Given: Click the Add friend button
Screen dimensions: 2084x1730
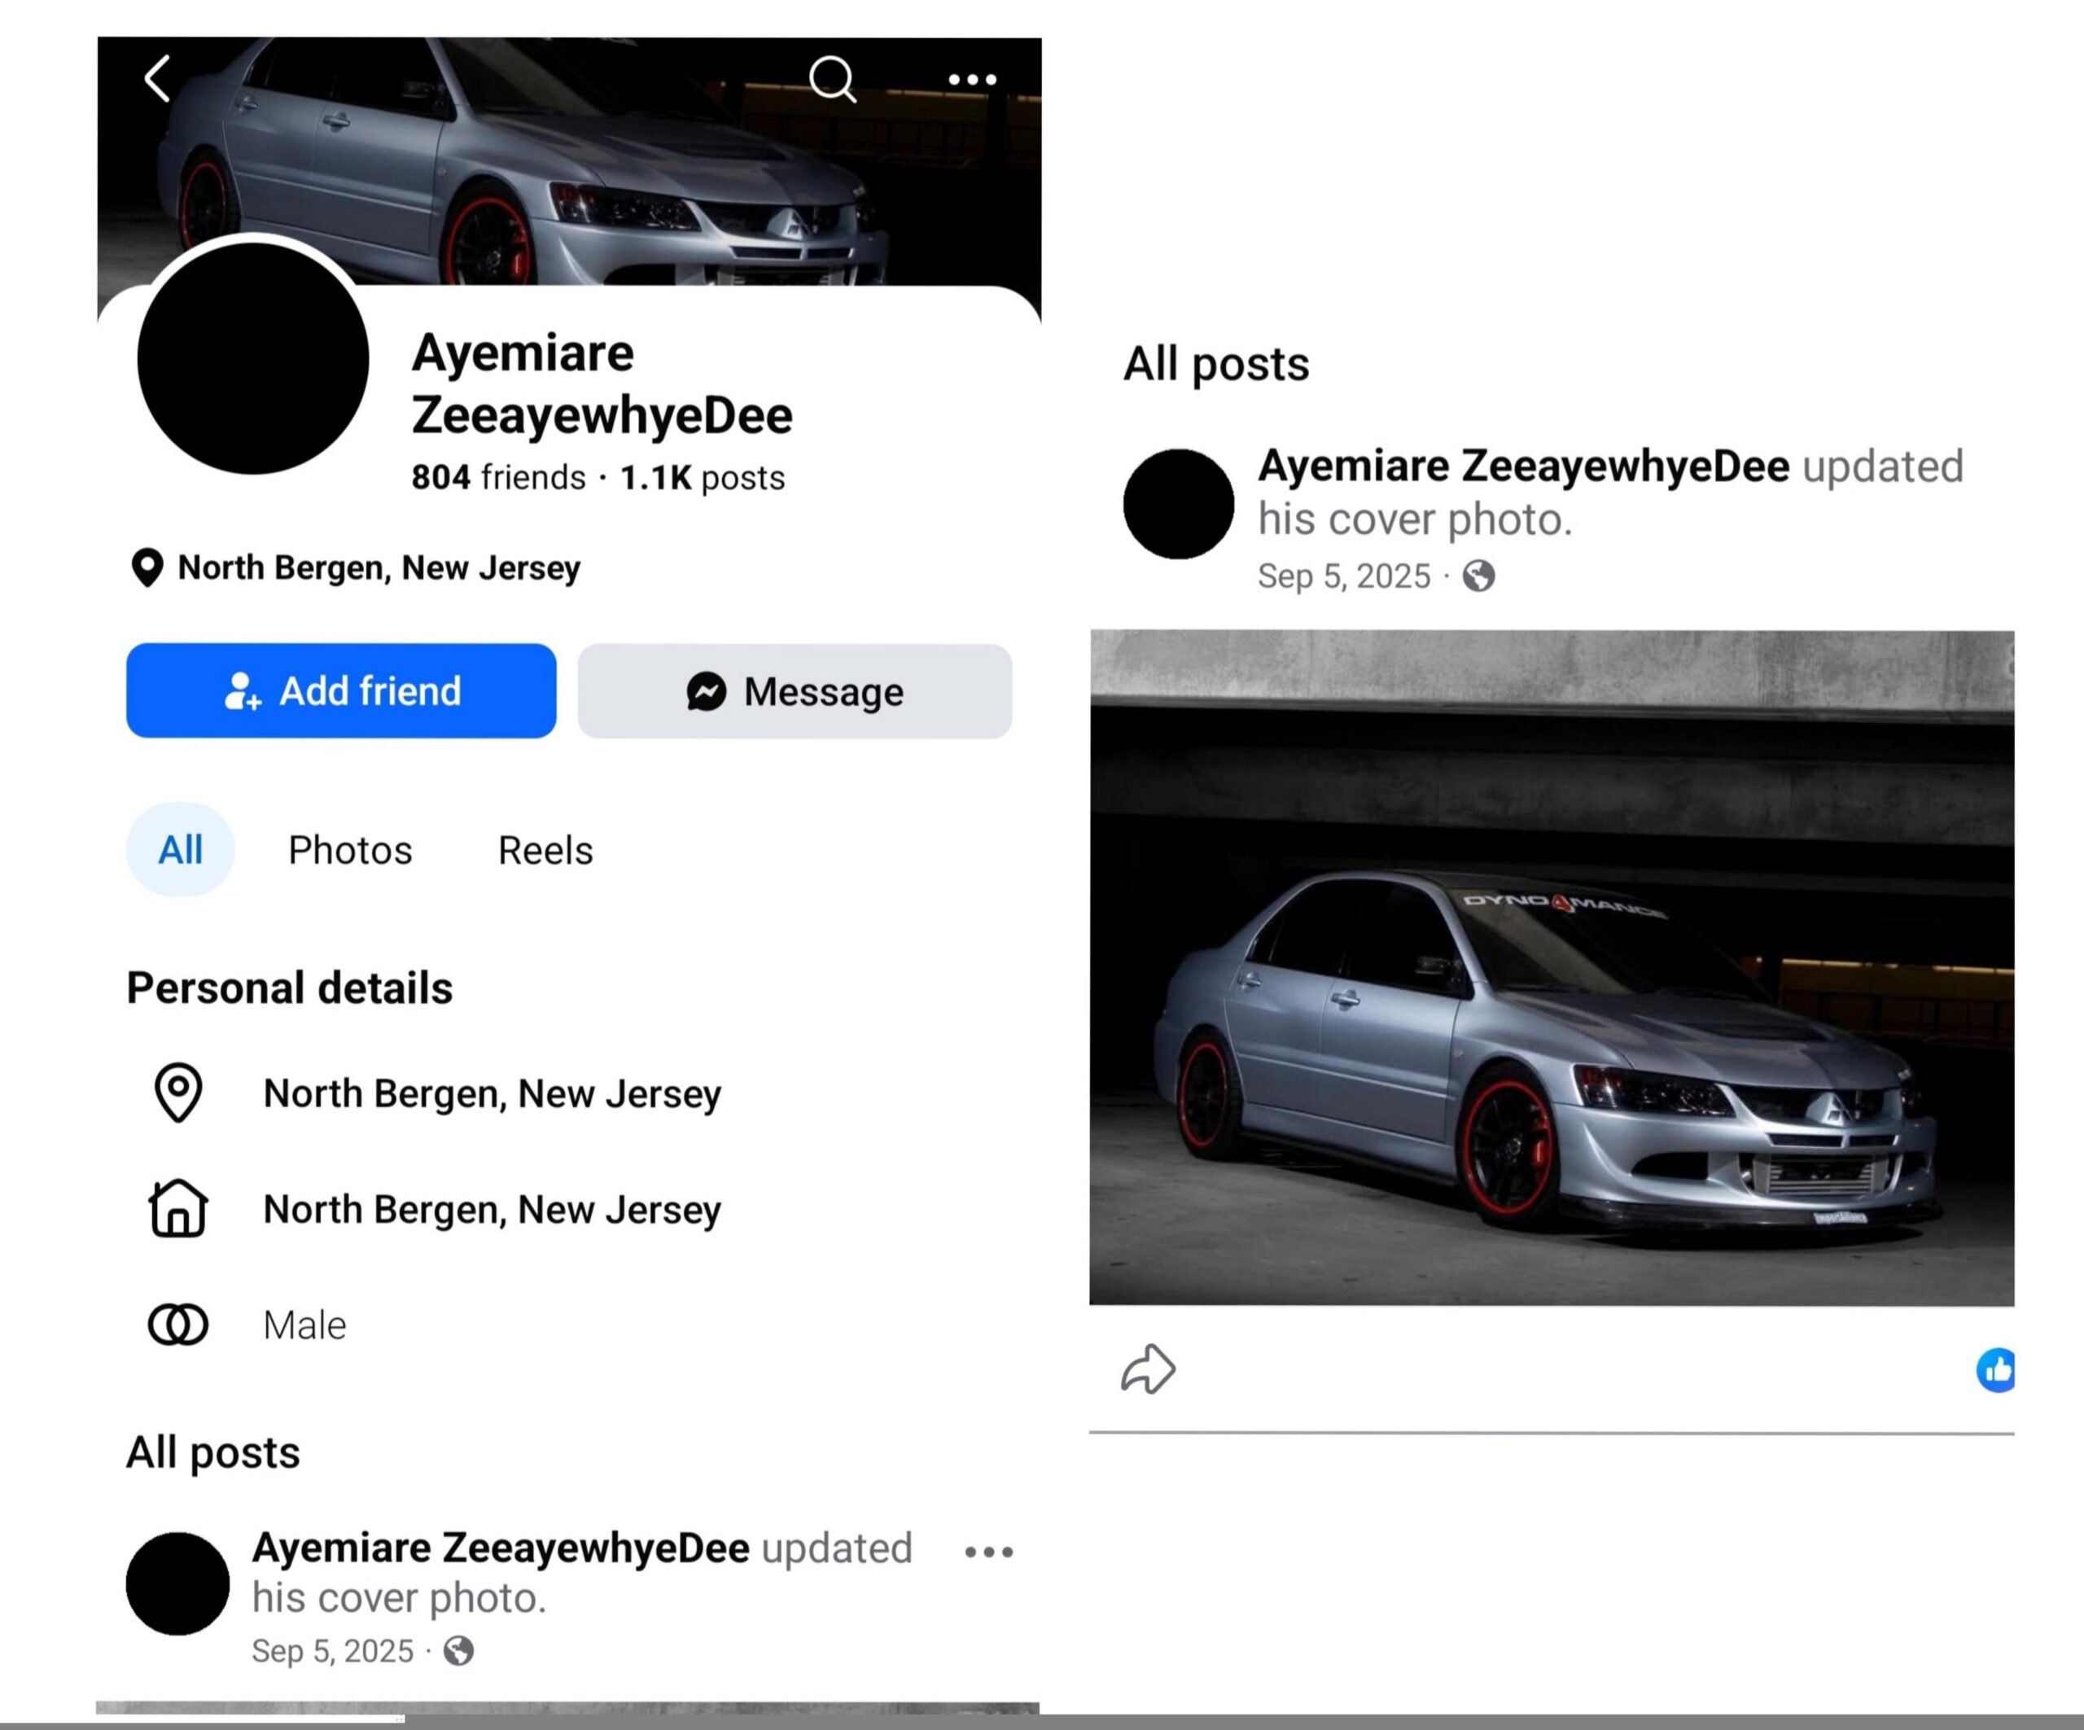Looking at the screenshot, I should click(340, 691).
